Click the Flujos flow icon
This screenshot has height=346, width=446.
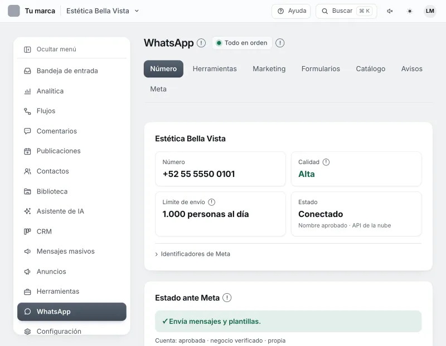point(27,111)
